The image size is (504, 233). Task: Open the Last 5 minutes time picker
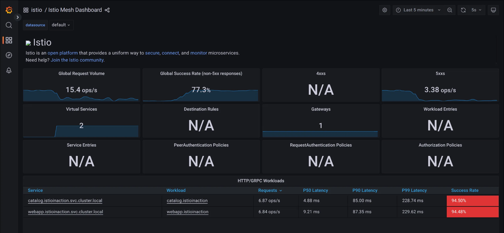tap(418, 10)
